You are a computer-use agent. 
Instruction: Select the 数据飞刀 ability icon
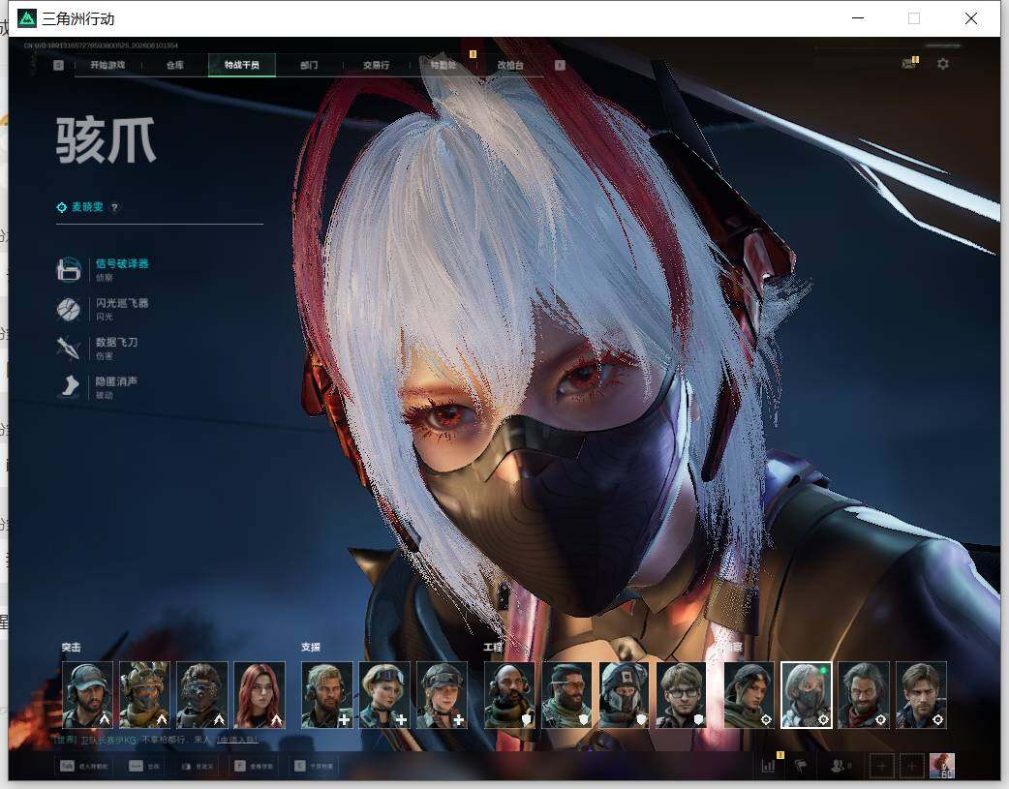(68, 348)
